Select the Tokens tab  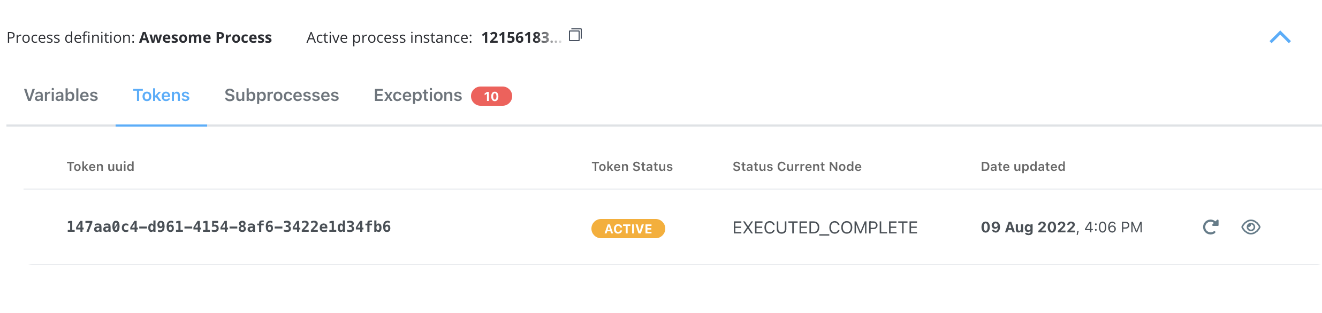[x=161, y=95]
